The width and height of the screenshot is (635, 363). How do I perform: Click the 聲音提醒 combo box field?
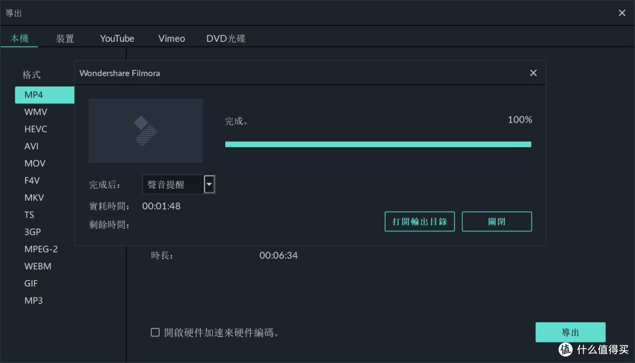pos(179,184)
